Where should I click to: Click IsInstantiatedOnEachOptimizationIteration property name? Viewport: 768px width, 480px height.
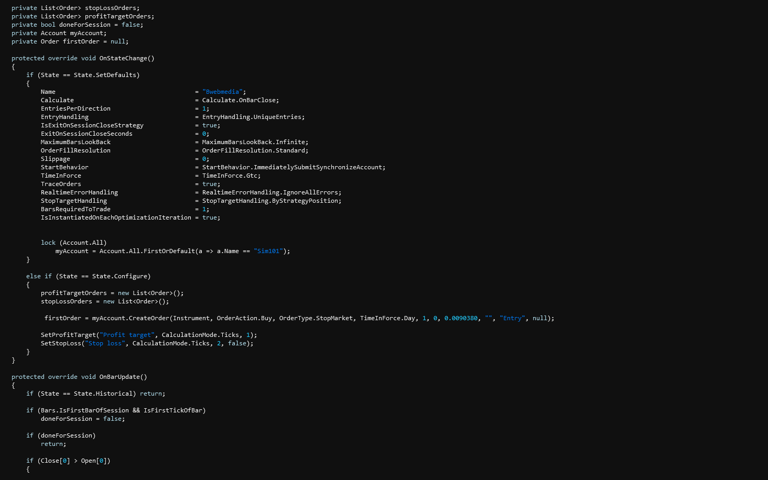(x=116, y=217)
